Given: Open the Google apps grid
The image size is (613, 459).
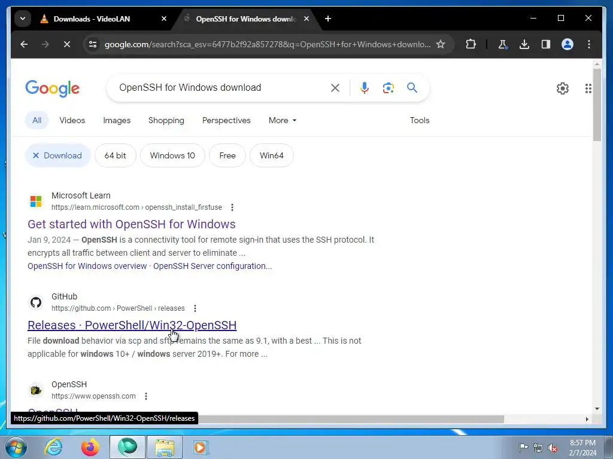Looking at the screenshot, I should point(588,88).
